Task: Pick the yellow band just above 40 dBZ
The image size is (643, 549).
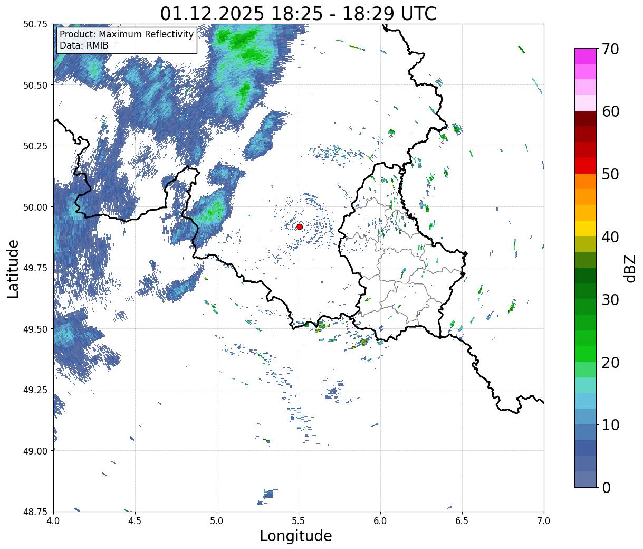Action: [586, 228]
